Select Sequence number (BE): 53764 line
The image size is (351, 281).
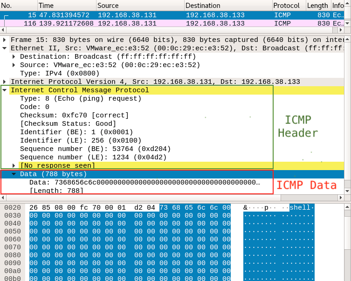click(95, 149)
